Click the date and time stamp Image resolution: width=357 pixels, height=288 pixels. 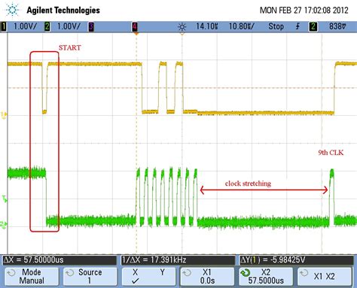click(x=304, y=11)
